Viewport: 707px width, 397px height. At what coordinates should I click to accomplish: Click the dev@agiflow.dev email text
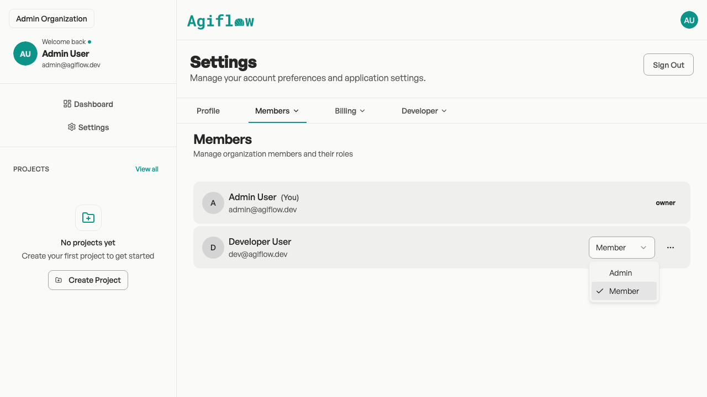(258, 254)
